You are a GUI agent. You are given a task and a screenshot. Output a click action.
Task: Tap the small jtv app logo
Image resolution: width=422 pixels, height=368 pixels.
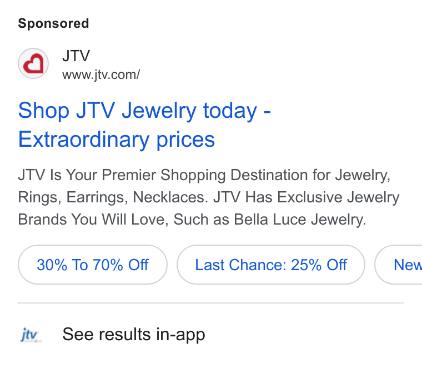(x=31, y=335)
